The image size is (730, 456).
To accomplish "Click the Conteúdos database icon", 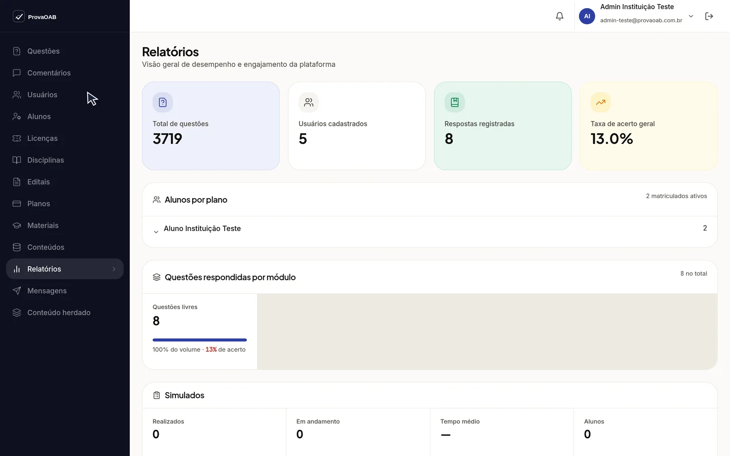I will (x=17, y=247).
